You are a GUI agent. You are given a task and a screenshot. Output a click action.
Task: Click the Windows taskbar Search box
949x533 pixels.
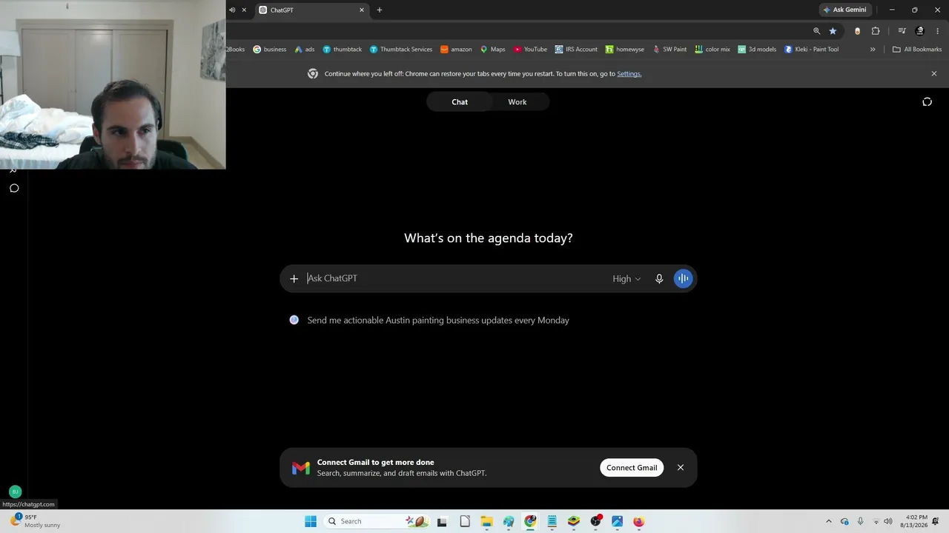(x=377, y=521)
